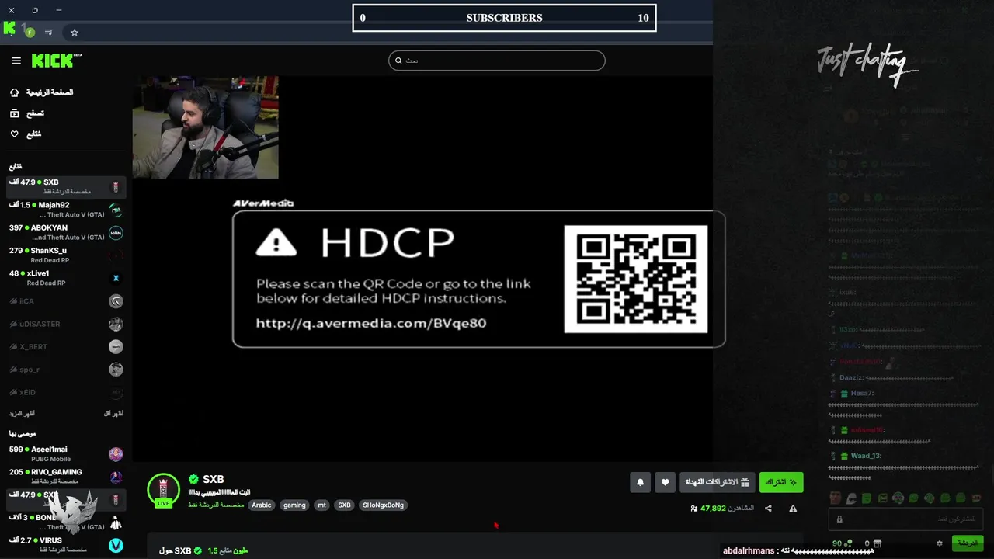Click the green chat send button
The width and height of the screenshot is (994, 559).
(x=968, y=543)
